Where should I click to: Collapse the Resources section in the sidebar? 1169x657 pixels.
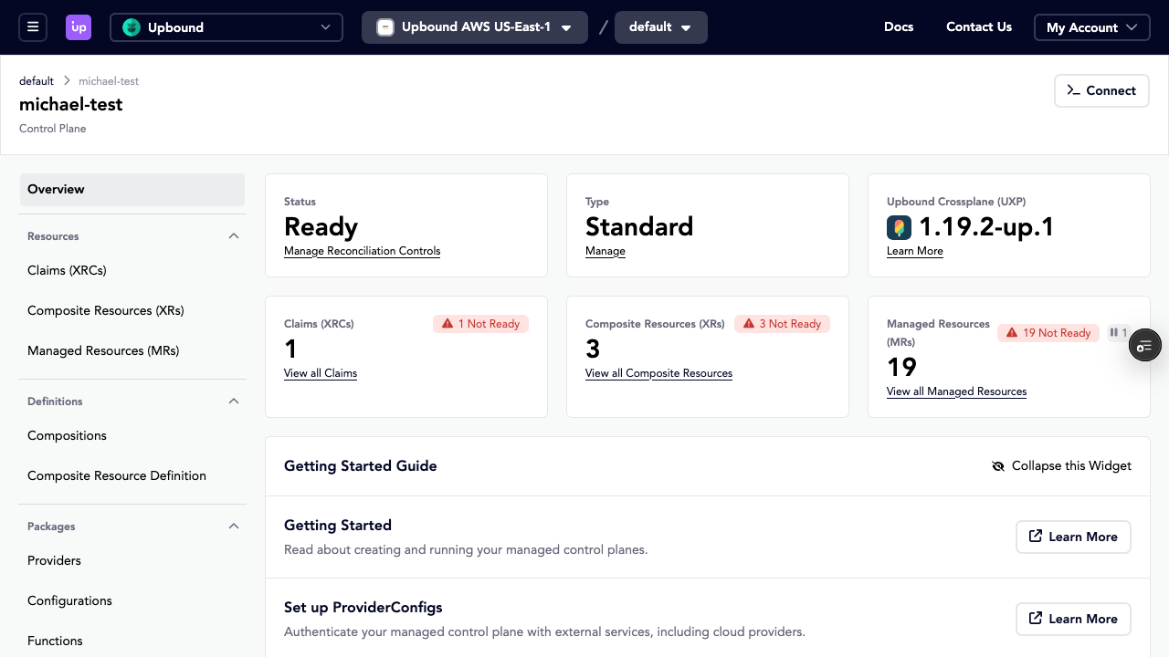tap(234, 235)
